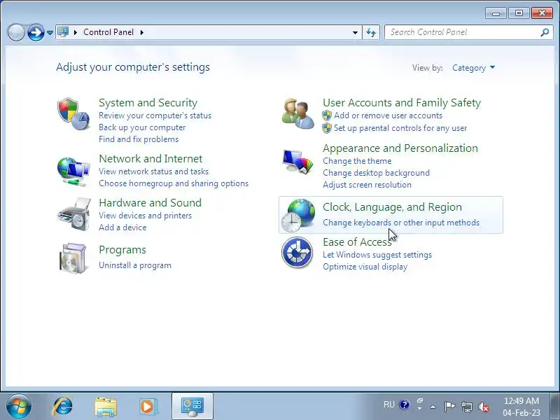This screenshot has width=560, height=420.
Task: Click the Control Panel icon in address bar
Action: click(63, 32)
